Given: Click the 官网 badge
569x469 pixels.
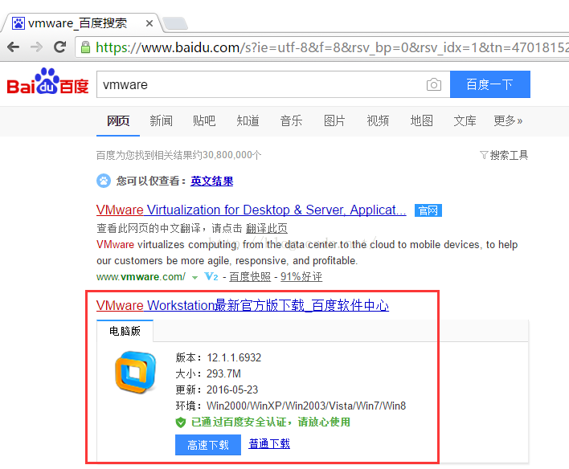Looking at the screenshot, I should point(428,210).
